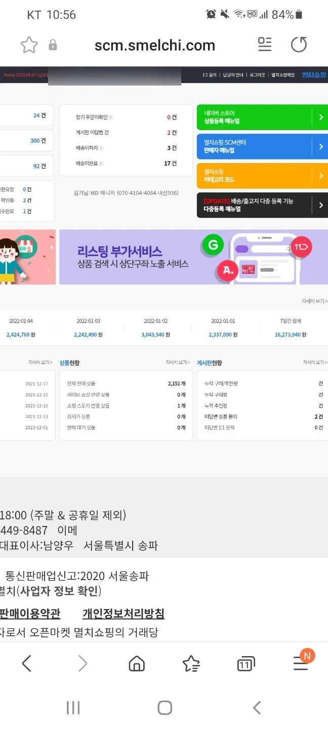Click the cartoon character banner image
Viewport: 328px width, 729px height.
pyautogui.click(x=28, y=257)
